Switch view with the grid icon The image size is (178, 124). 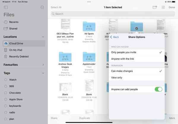click(163, 7)
